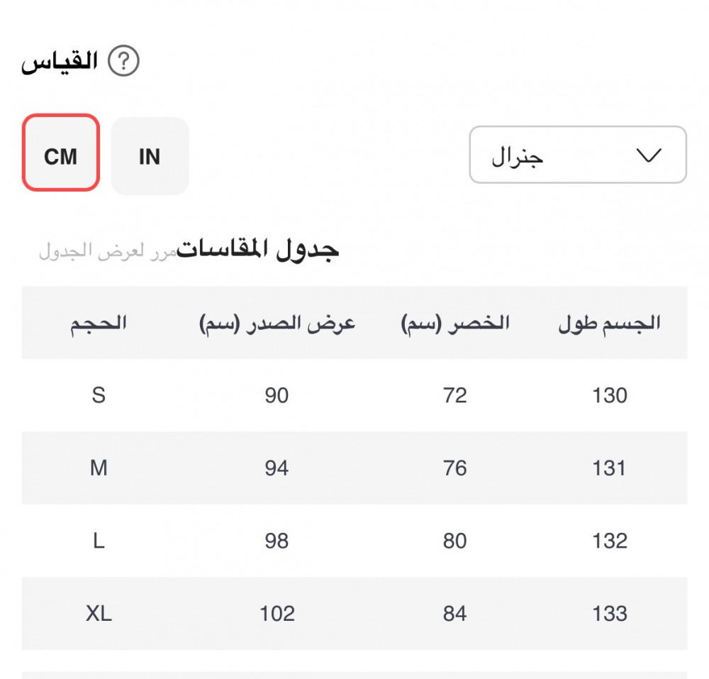The width and height of the screenshot is (709, 679).
Task: Select the M size row
Action: (x=99, y=468)
